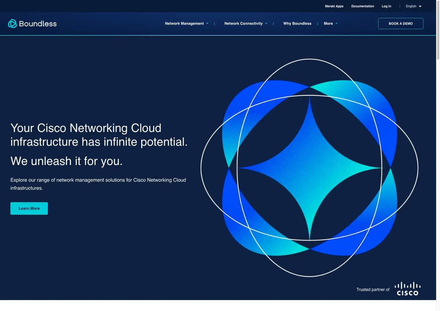Open the Documentation link

click(363, 6)
